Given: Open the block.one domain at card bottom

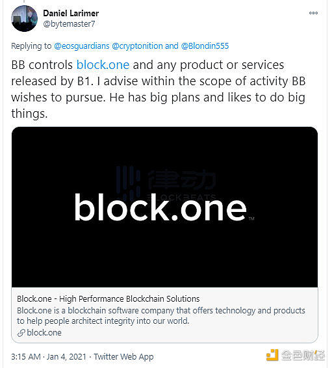Looking at the screenshot, I should pos(44,333).
